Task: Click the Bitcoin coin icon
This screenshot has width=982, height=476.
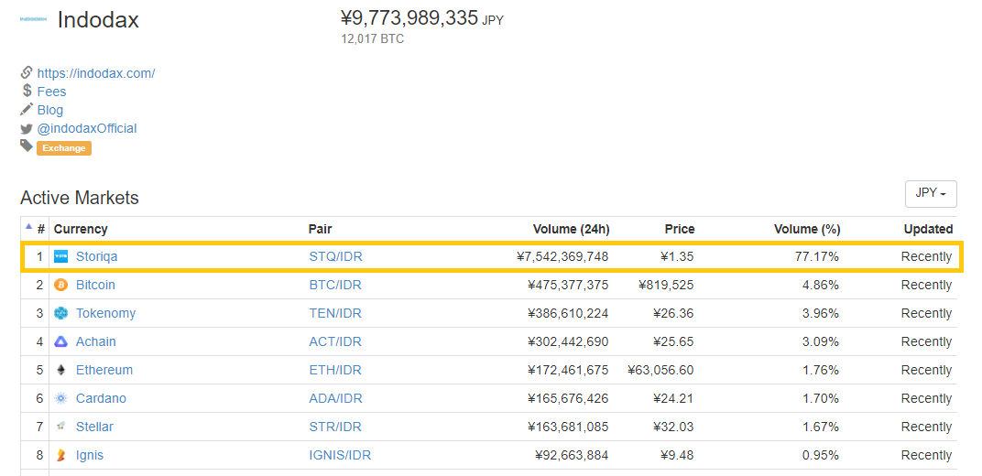Action: (61, 285)
